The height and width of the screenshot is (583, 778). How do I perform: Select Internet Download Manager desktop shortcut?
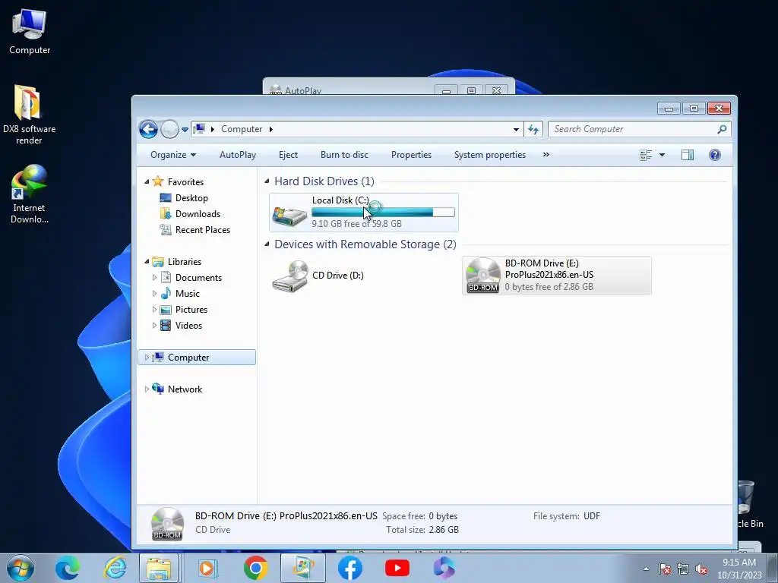click(x=29, y=194)
